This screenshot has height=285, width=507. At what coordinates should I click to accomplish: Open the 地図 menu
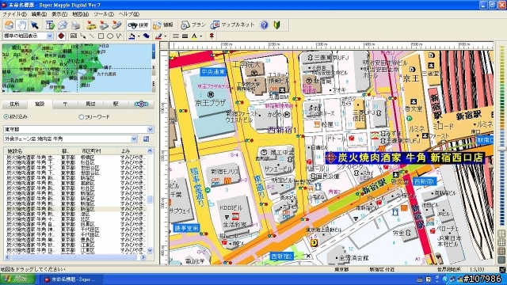click(80, 14)
